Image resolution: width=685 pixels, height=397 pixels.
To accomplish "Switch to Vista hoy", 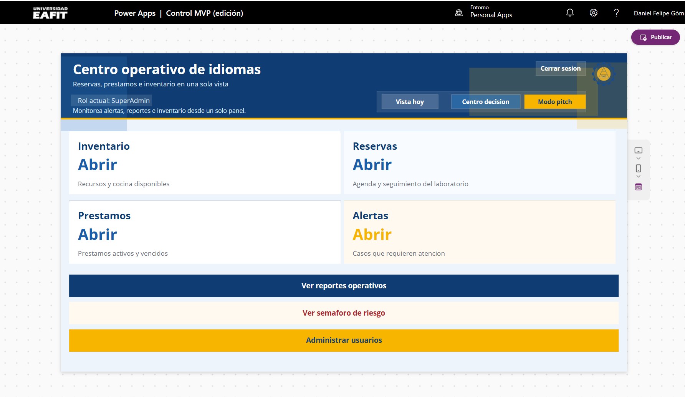I will coord(410,102).
